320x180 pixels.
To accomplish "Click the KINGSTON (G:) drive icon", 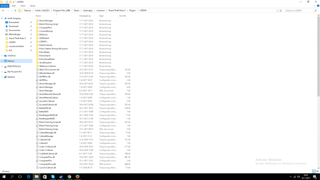I will pos(5,66).
